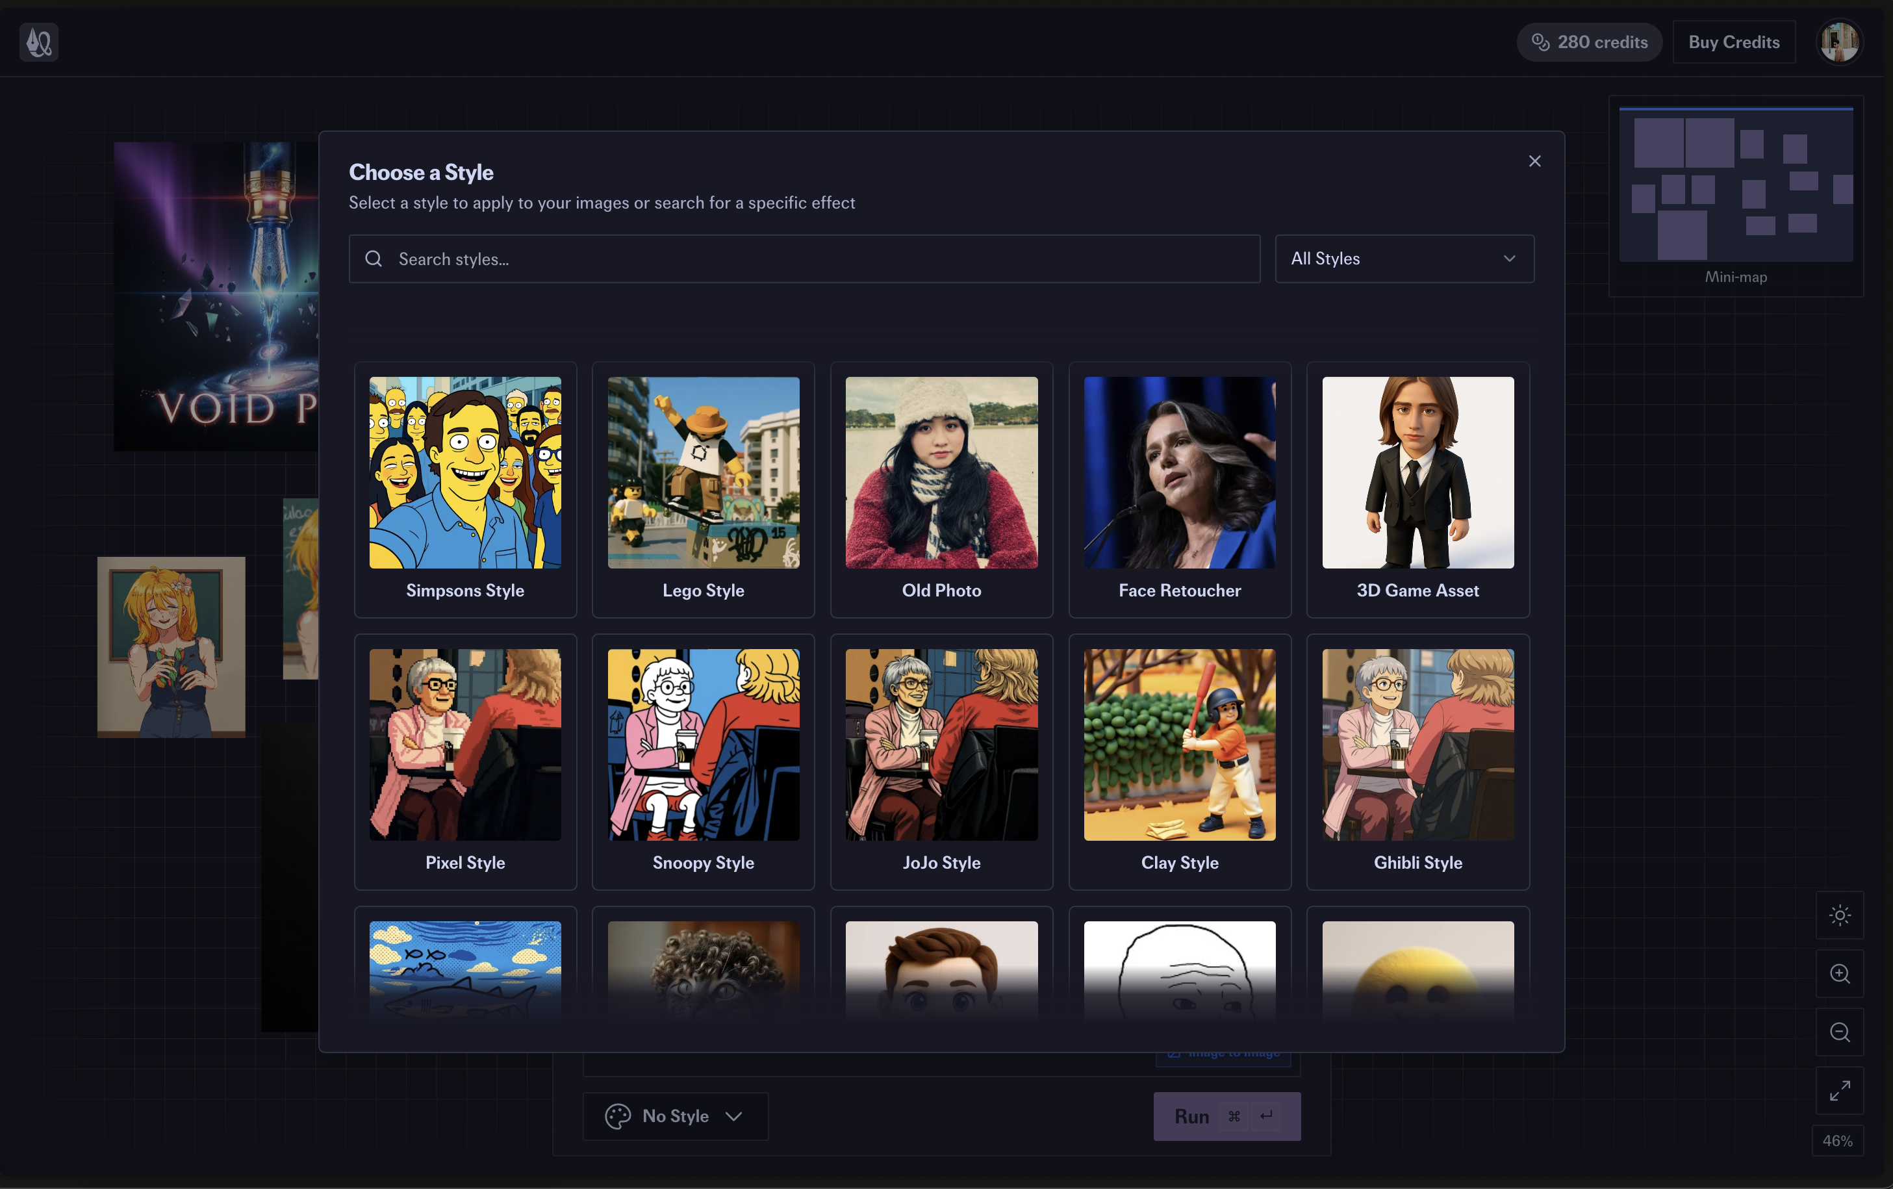Open the All Styles filter dropdown
Viewport: 1893px width, 1189px height.
1404,259
